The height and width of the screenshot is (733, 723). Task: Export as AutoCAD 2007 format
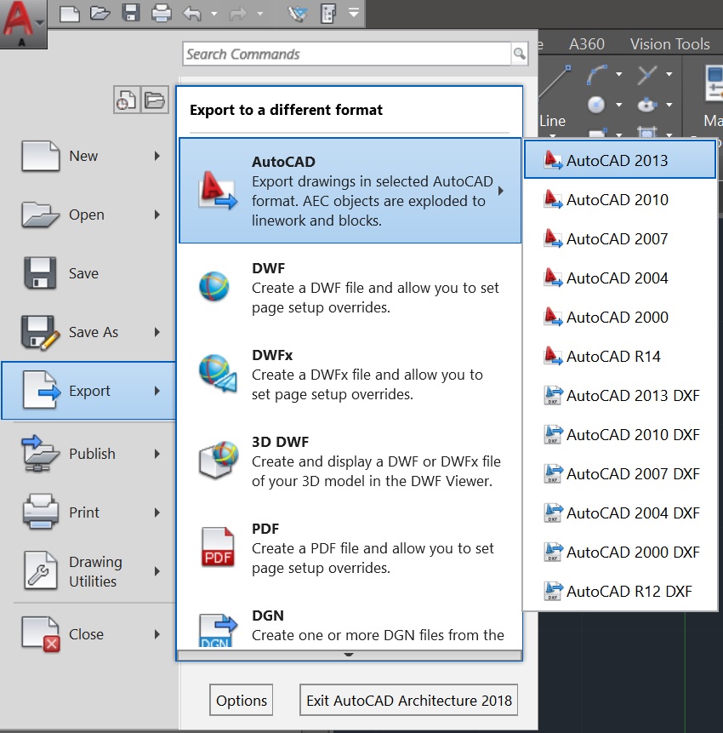620,239
